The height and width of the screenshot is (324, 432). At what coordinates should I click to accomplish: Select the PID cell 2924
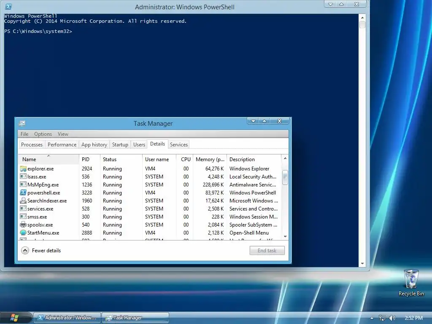[87, 169]
